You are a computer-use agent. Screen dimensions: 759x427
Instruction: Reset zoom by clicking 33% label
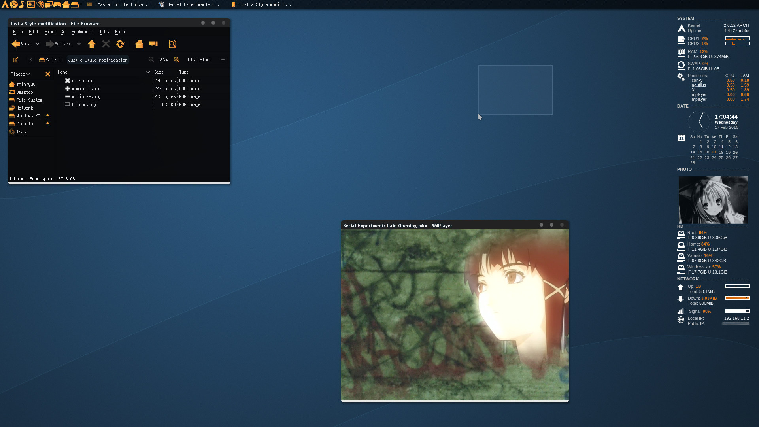(164, 60)
